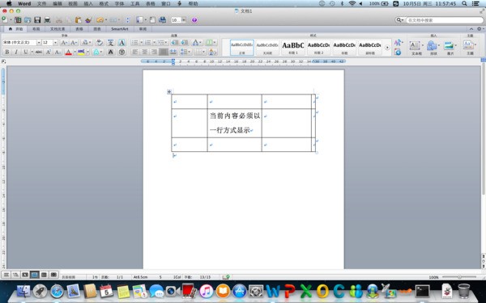Apply the red font color swatch
Viewport: 486px width, 303px height.
click(x=69, y=52)
